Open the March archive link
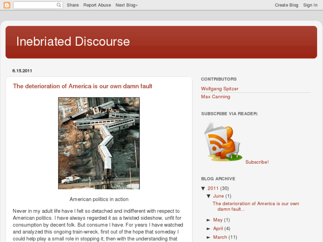323x242 pixels. 220,237
